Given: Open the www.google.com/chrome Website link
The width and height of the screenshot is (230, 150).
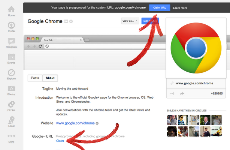Looking at the screenshot, I should pyautogui.click(x=75, y=123).
